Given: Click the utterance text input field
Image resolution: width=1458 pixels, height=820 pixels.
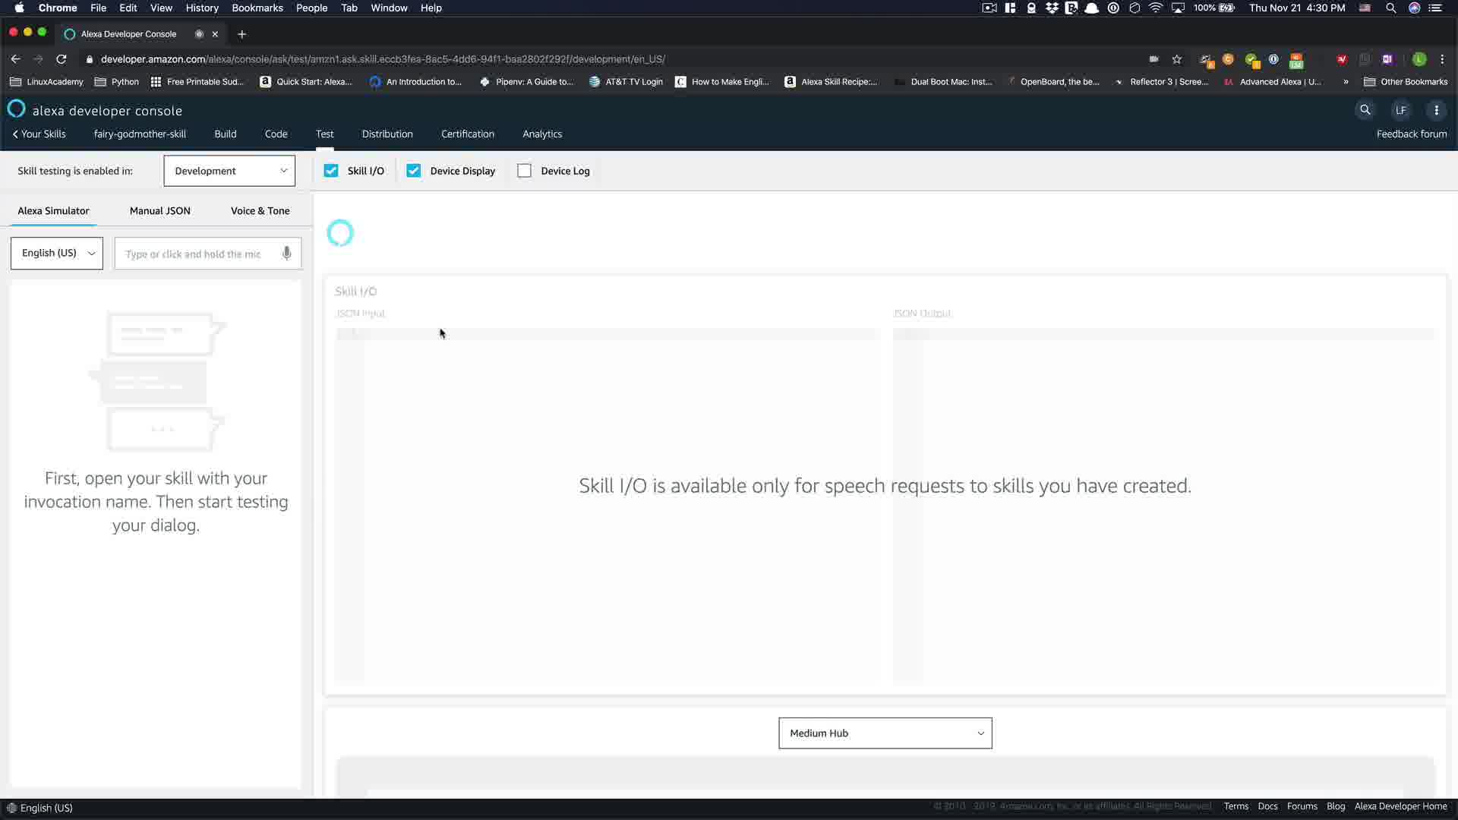Looking at the screenshot, I should (194, 254).
